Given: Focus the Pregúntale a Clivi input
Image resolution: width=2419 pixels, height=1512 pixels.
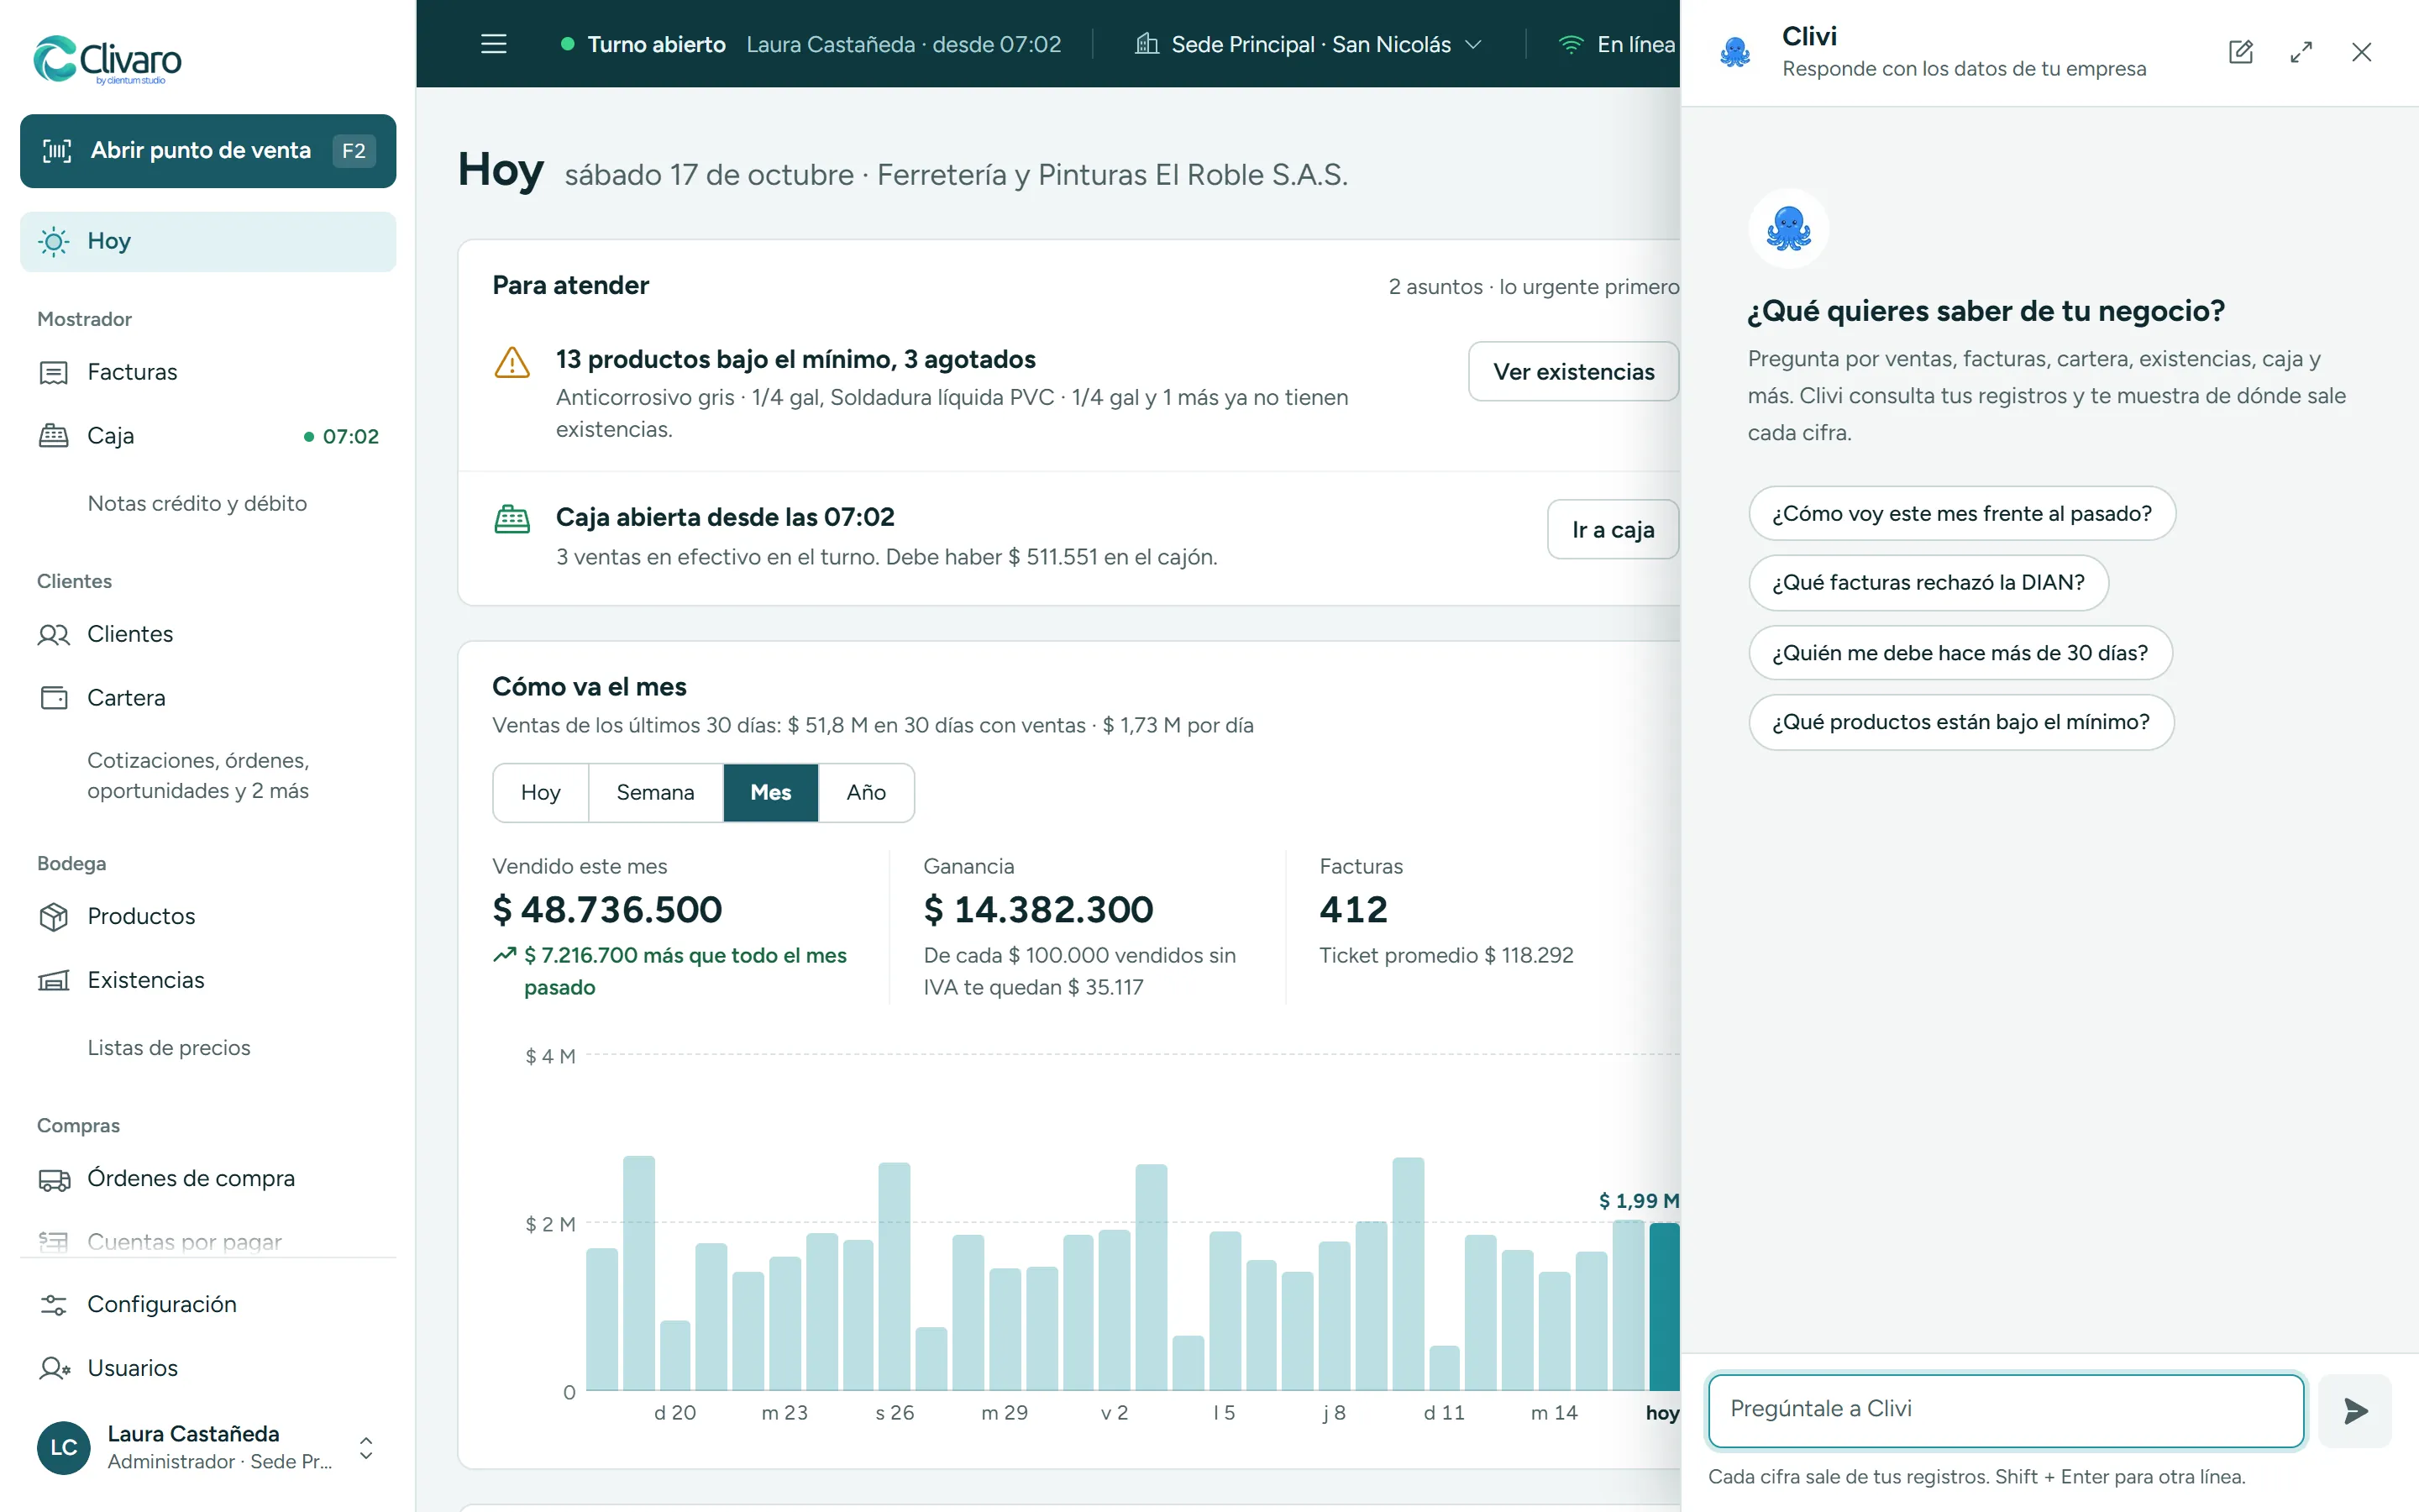Looking at the screenshot, I should [2006, 1410].
